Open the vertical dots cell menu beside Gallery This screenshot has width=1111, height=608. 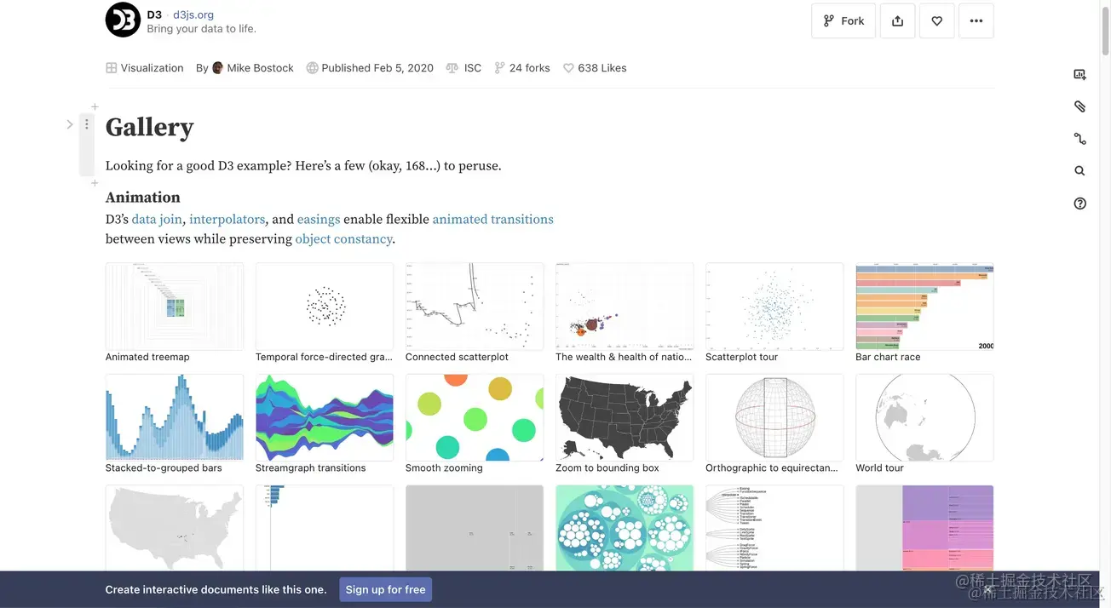pos(86,123)
